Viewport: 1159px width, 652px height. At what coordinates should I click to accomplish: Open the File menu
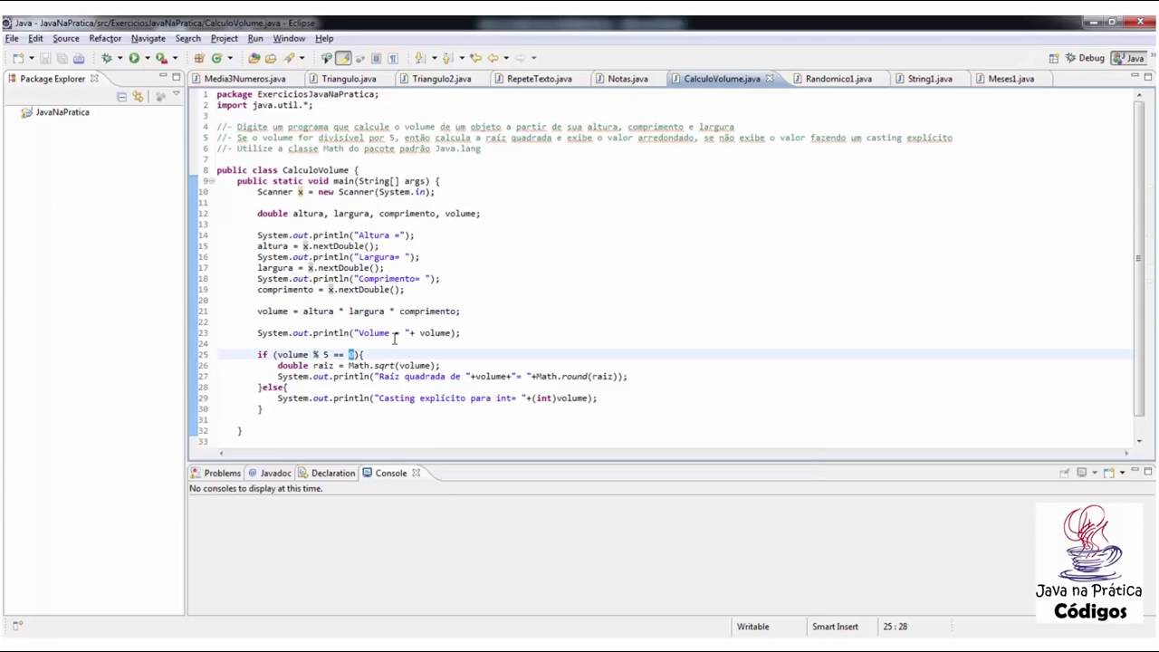point(12,38)
